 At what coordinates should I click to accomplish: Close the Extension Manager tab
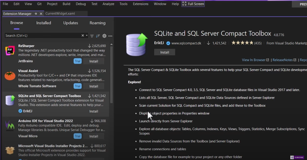coord(41,14)
